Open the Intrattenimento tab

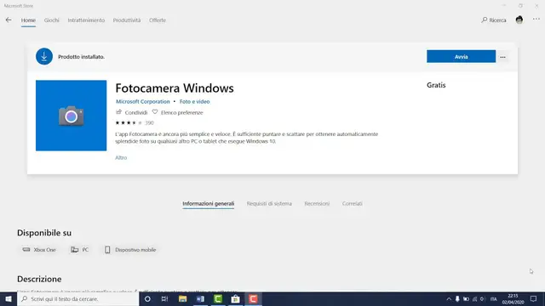click(86, 20)
